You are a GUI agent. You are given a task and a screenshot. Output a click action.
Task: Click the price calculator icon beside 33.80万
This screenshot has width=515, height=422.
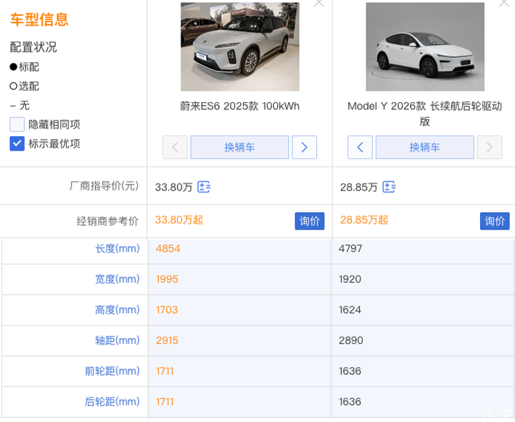[x=205, y=187]
